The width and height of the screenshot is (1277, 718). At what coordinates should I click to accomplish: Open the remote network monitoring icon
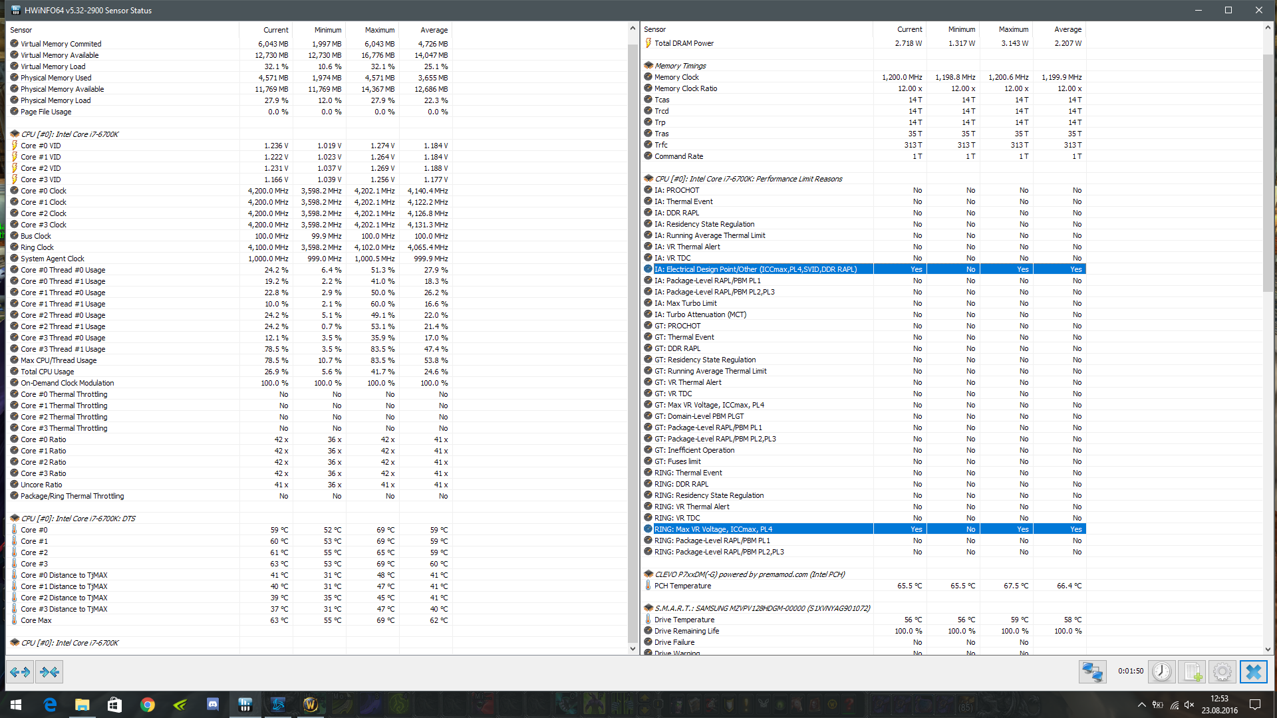tap(1092, 672)
